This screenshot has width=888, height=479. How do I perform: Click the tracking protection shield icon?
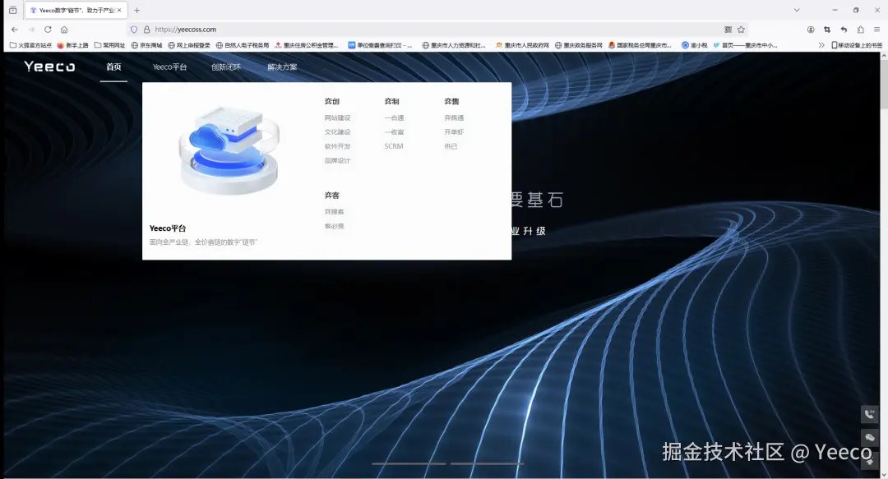(134, 30)
